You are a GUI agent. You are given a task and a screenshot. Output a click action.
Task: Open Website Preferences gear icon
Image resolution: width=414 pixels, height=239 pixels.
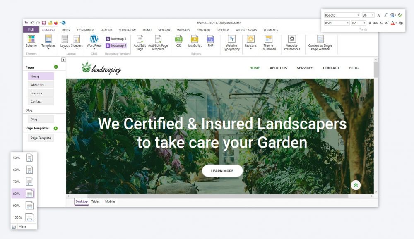click(x=292, y=40)
